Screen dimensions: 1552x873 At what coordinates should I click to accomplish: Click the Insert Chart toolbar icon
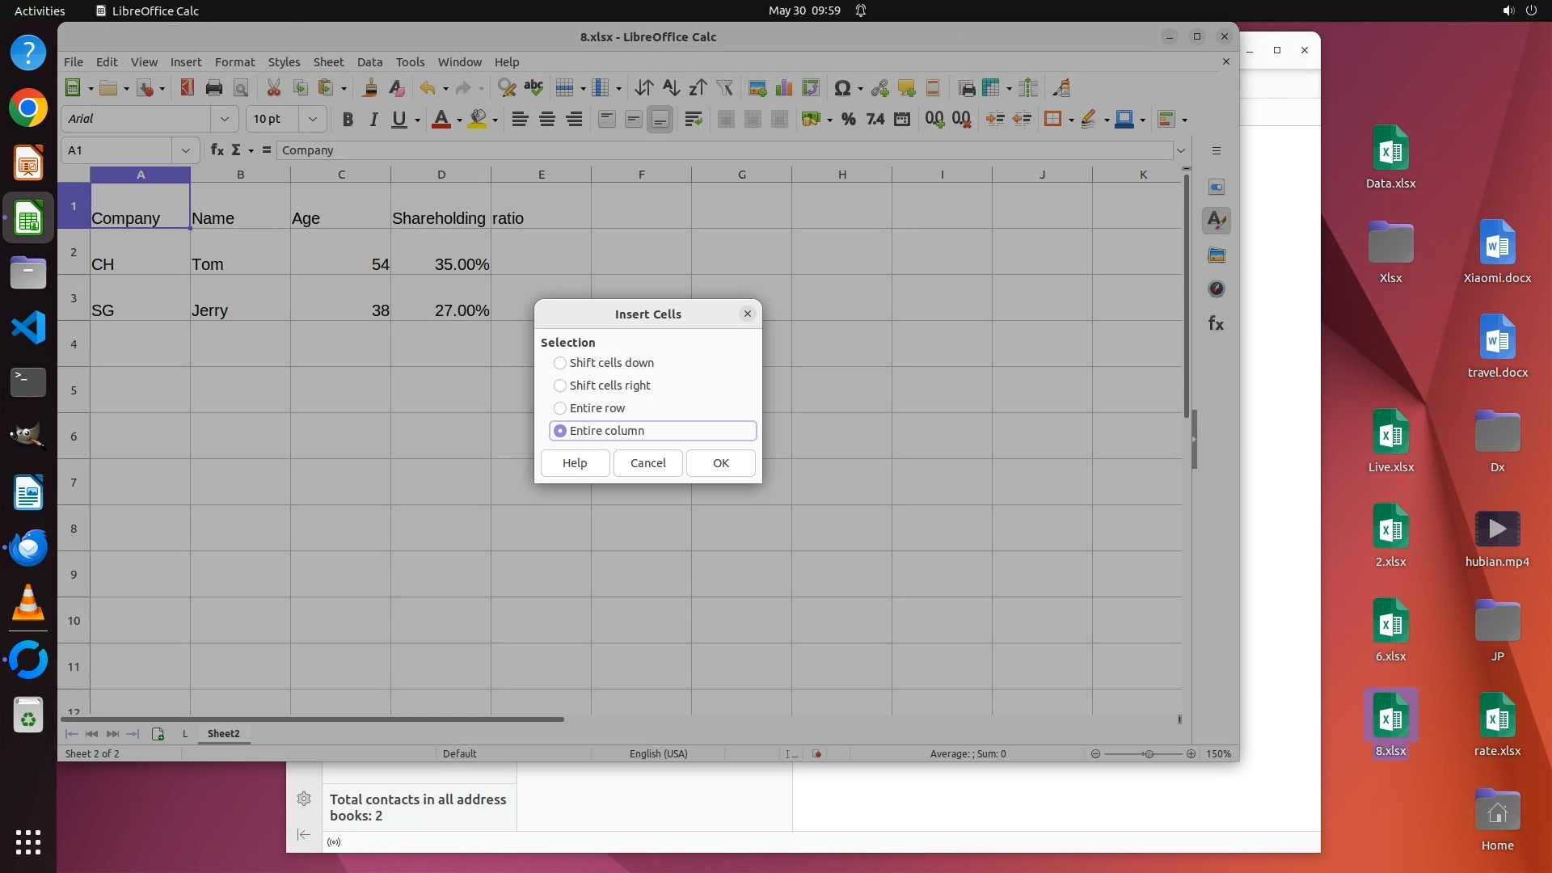tap(783, 88)
